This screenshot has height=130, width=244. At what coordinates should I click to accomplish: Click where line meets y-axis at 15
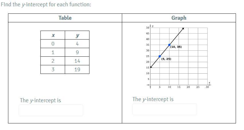[x=151, y=67]
